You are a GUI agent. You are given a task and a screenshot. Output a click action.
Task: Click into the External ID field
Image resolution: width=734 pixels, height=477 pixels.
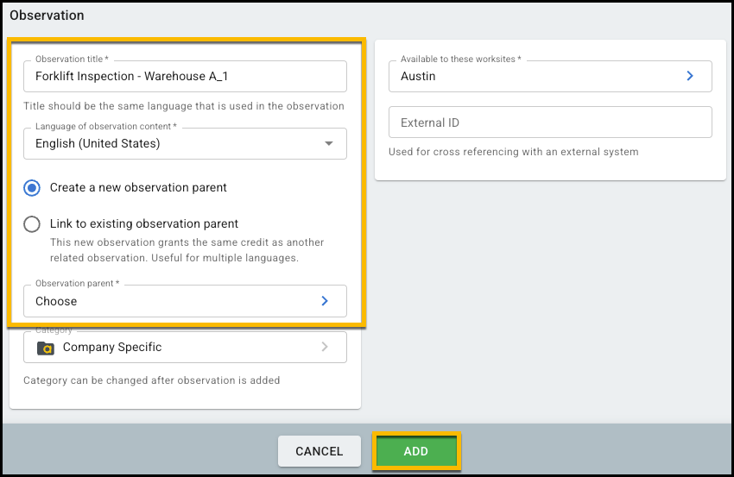(x=550, y=122)
